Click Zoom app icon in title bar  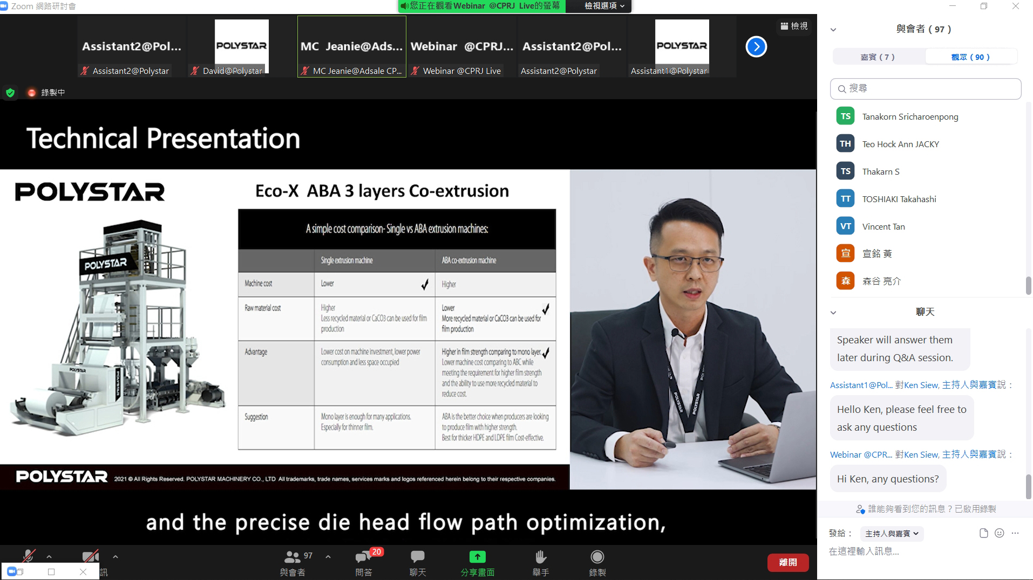[4, 6]
